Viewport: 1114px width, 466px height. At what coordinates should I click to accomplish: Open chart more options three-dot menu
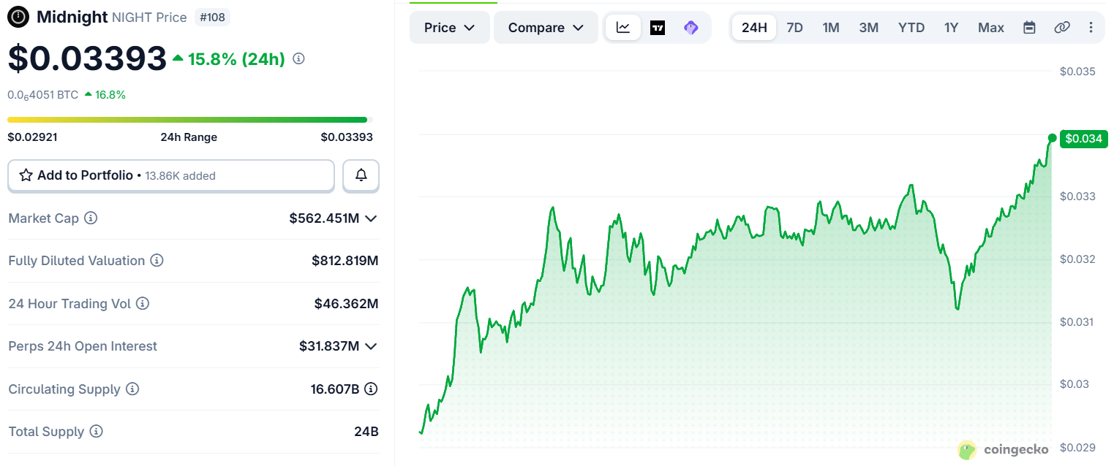pyautogui.click(x=1091, y=28)
